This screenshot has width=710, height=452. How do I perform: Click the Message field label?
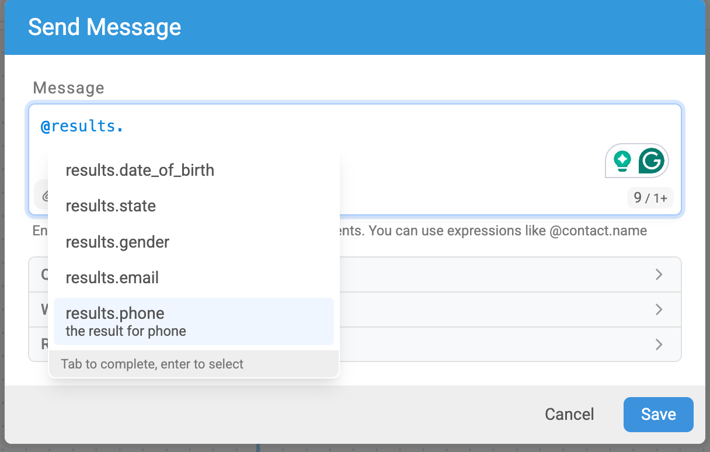pos(68,88)
